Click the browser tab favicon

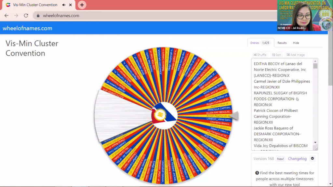(x=8, y=5)
